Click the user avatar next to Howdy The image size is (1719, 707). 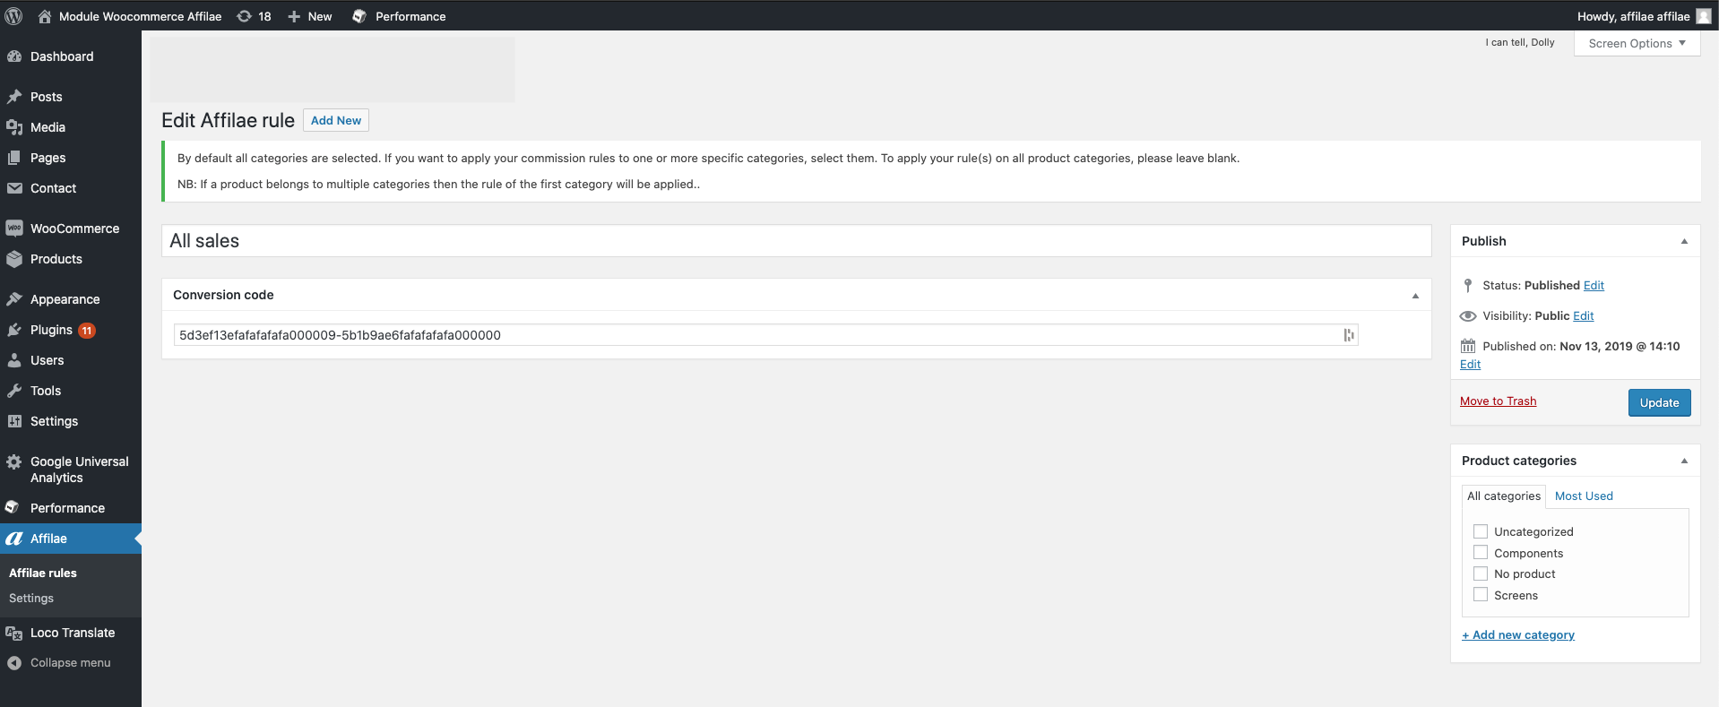tap(1703, 16)
